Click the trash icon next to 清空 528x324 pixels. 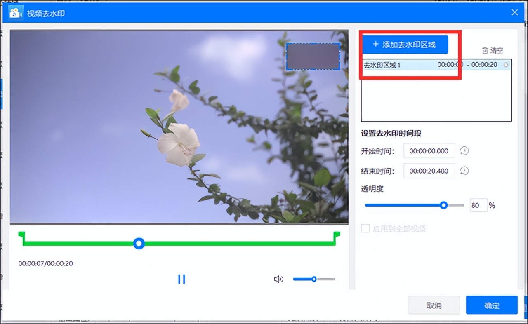click(x=485, y=51)
